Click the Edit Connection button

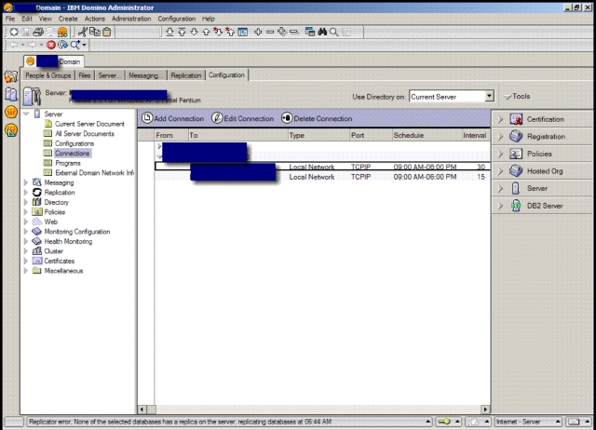[242, 118]
